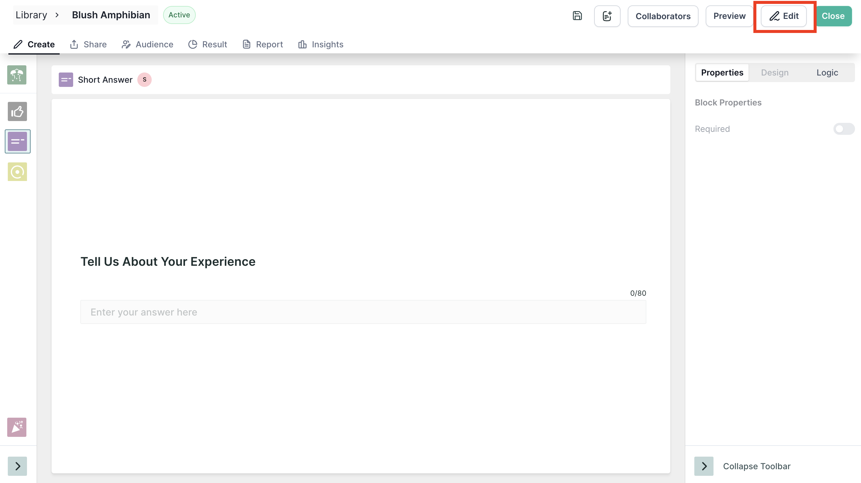Open the Audience tab

tap(147, 44)
